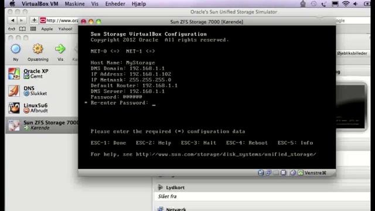This screenshot has width=375, height=211.
Task: Open the VirtualBox VM menu
Action: point(40,4)
